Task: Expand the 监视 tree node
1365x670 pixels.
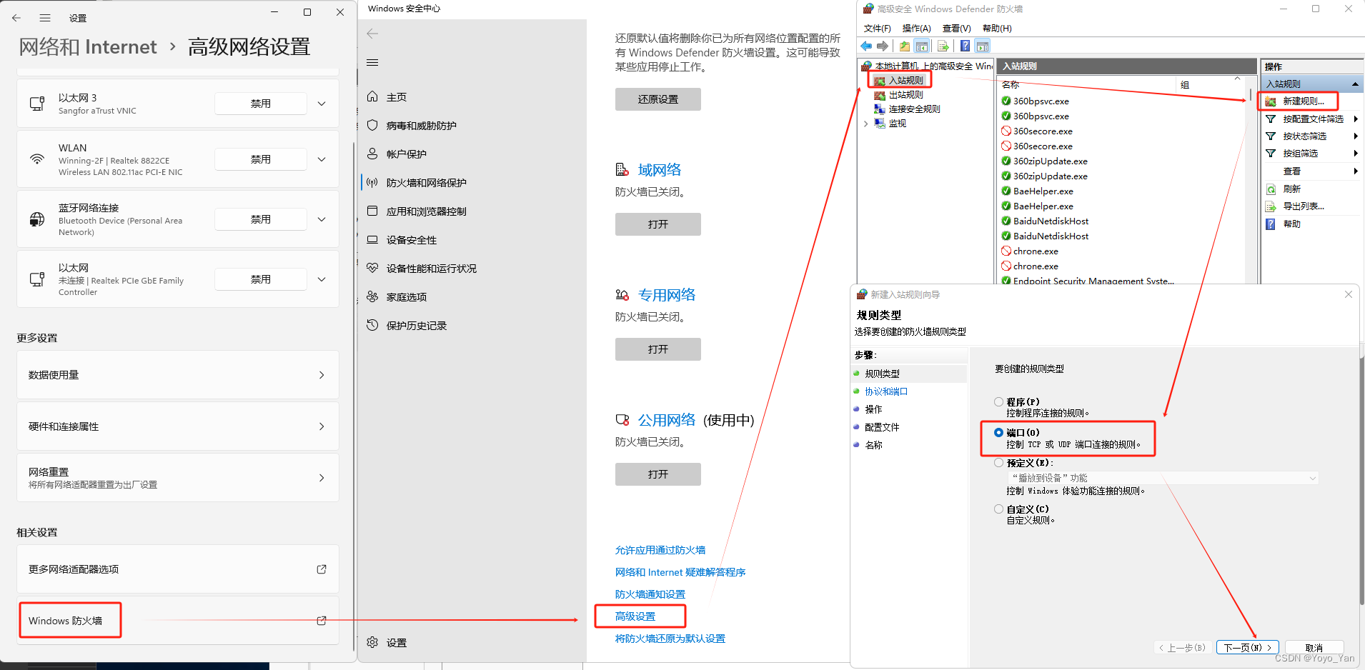Action: pyautogui.click(x=866, y=124)
